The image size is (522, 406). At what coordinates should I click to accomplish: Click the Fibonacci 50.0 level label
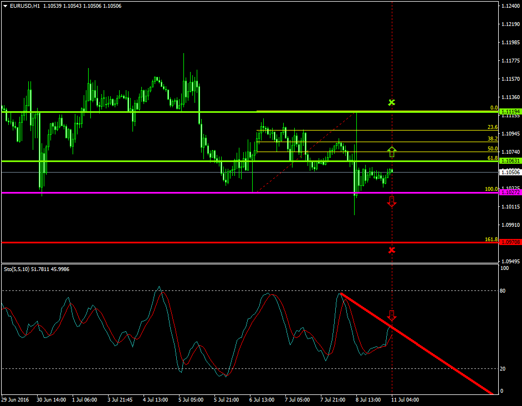tap(493, 149)
